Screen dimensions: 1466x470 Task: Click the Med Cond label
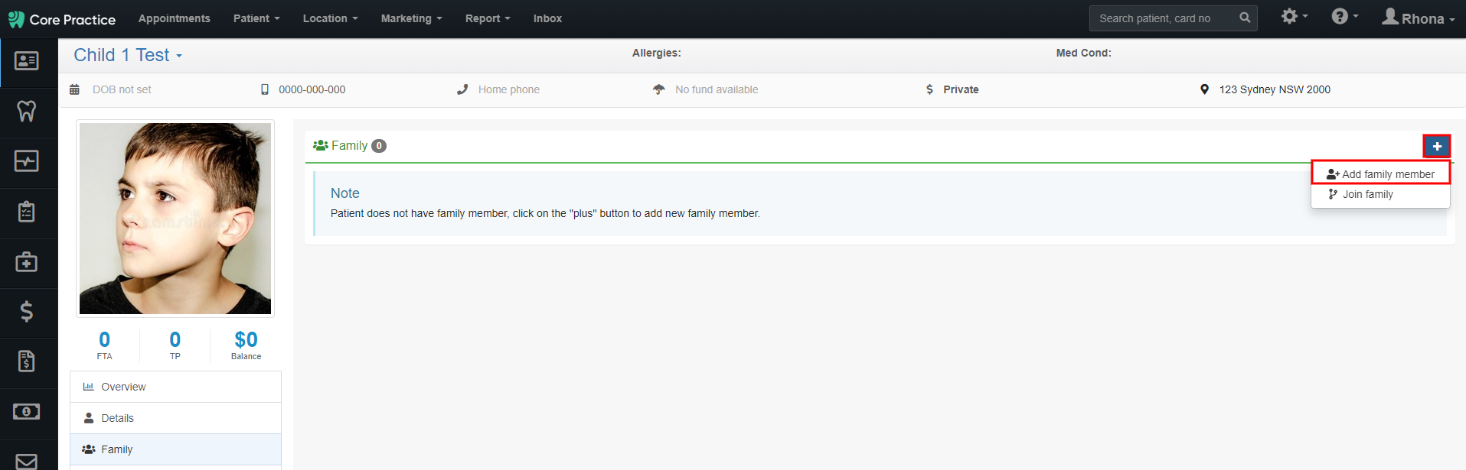click(x=1083, y=53)
